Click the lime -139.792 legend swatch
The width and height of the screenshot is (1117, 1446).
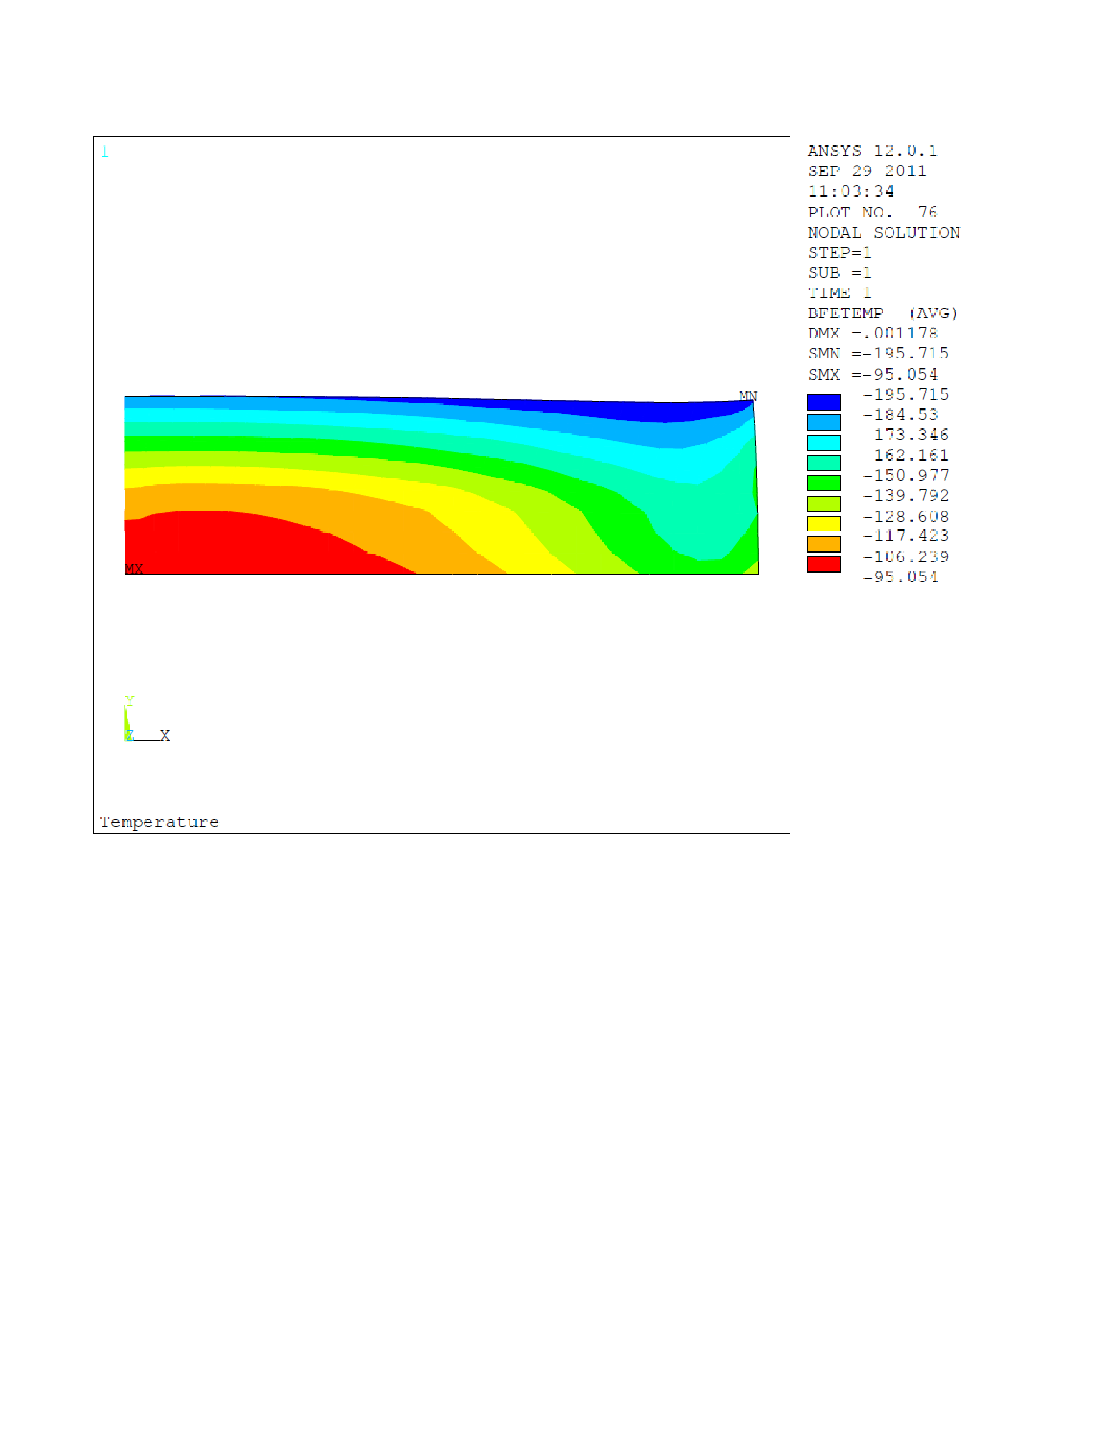point(824,504)
